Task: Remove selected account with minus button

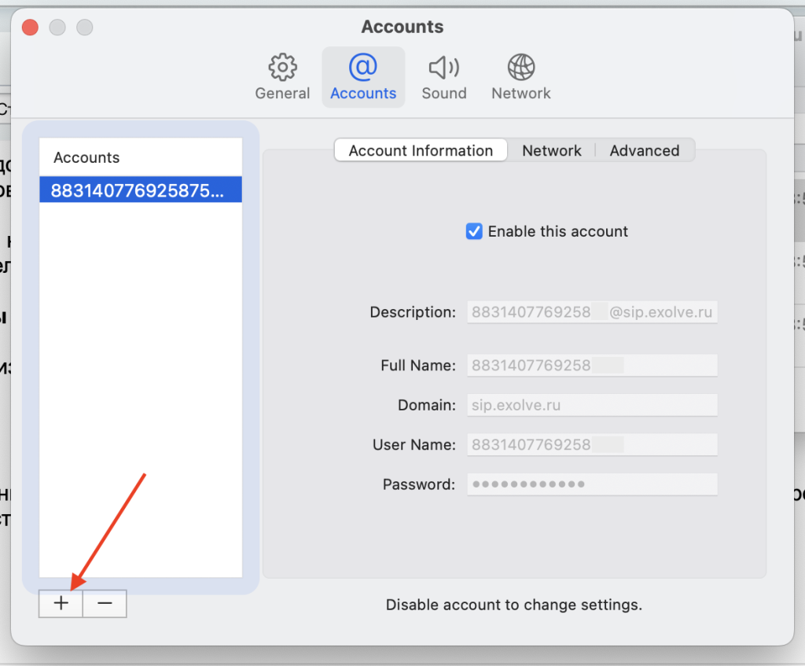Action: (105, 603)
